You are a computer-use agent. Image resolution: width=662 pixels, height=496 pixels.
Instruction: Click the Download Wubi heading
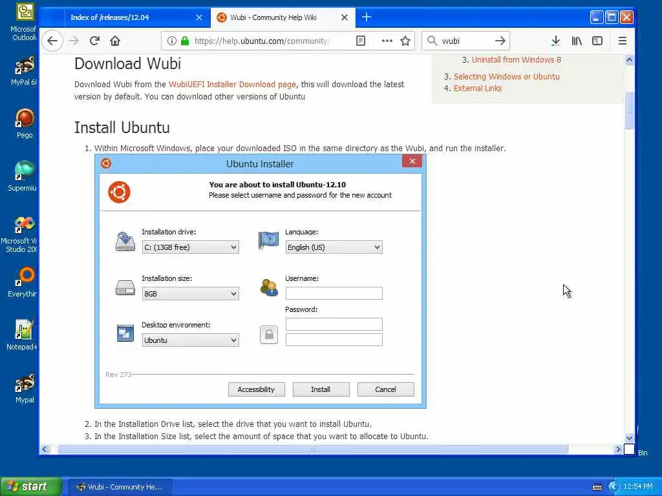tap(127, 64)
